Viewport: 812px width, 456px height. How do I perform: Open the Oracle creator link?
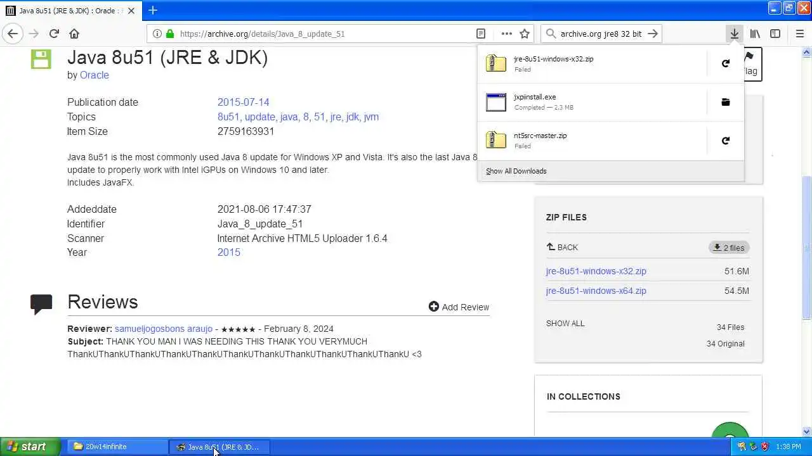tap(95, 75)
